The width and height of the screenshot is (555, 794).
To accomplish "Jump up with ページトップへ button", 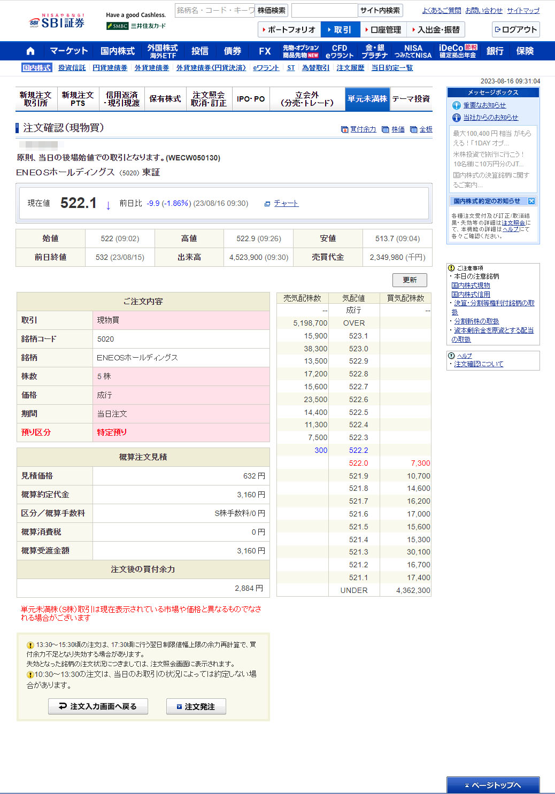I will (492, 784).
